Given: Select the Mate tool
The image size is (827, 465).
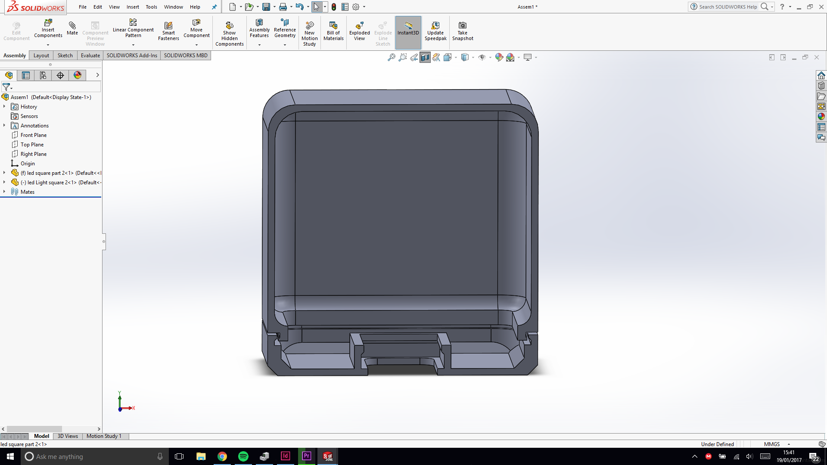Looking at the screenshot, I should tap(72, 28).
